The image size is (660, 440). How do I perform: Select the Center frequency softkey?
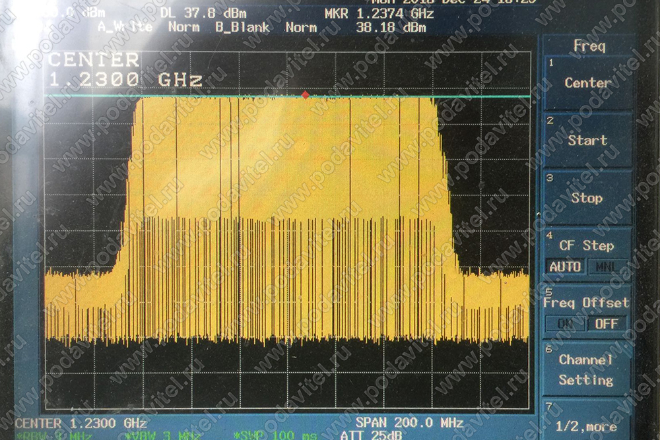click(x=588, y=82)
